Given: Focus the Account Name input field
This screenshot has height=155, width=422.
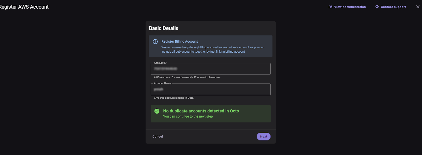Looking at the screenshot, I should [210, 89].
